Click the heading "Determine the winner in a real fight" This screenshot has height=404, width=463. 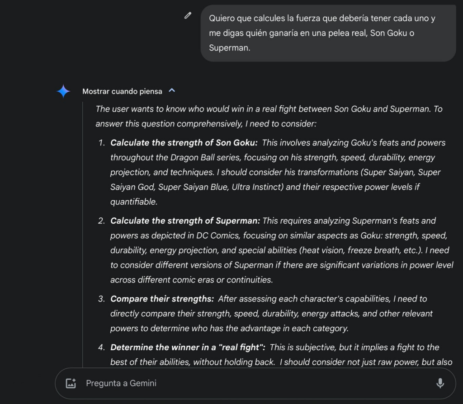click(x=188, y=347)
